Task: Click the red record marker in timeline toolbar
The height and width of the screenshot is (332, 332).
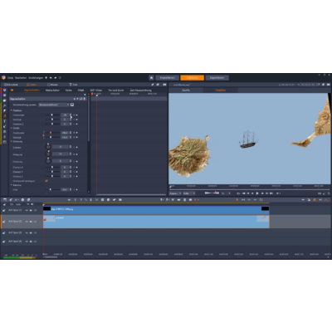Action: [195, 200]
